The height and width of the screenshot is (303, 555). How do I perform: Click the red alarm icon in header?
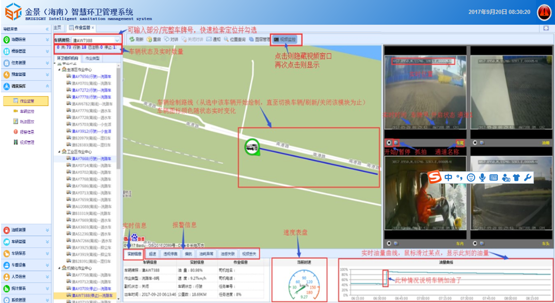click(x=544, y=12)
